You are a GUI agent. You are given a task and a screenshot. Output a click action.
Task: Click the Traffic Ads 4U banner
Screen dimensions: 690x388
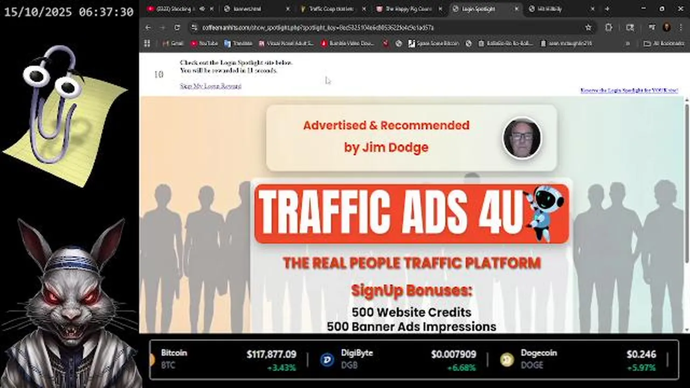(411, 213)
